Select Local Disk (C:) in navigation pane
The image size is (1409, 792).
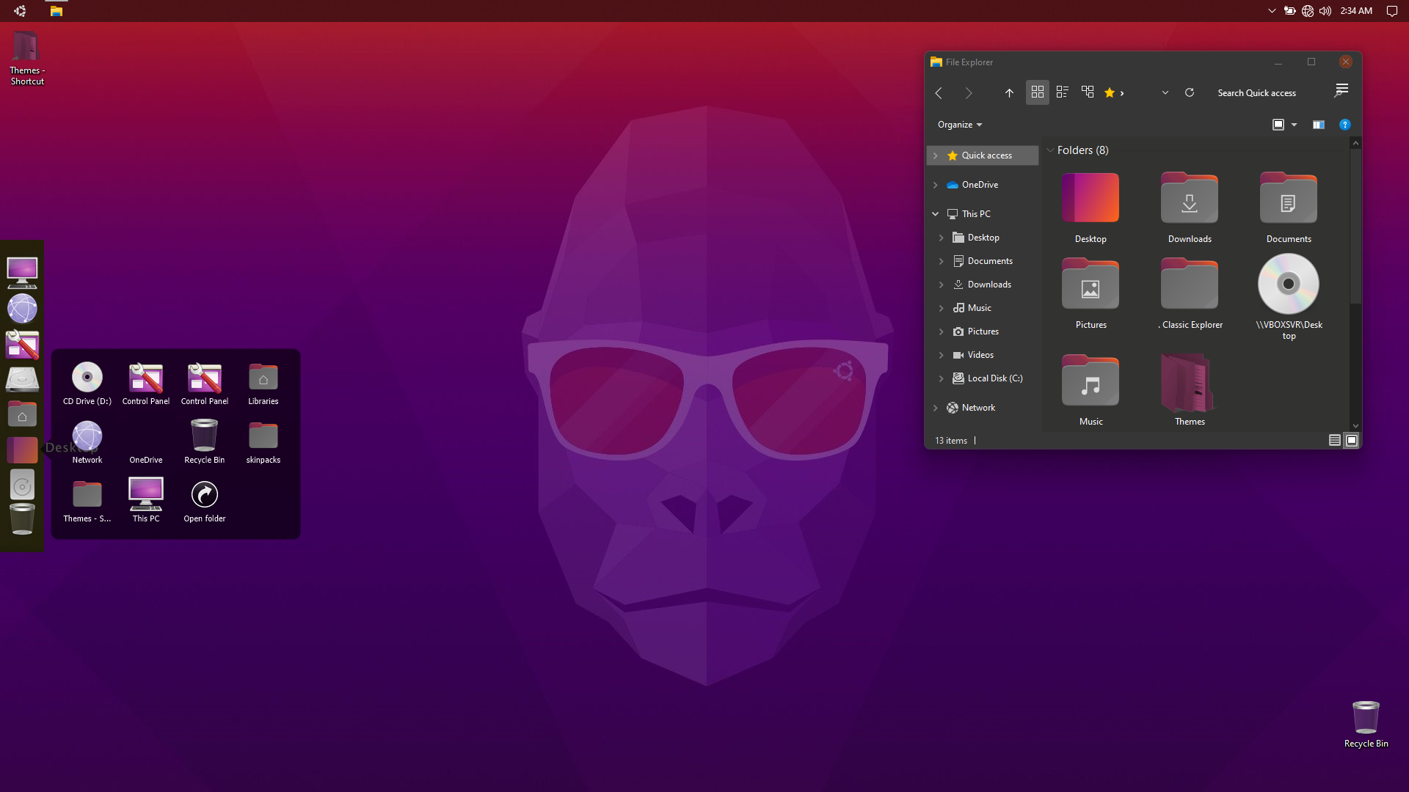(x=994, y=378)
